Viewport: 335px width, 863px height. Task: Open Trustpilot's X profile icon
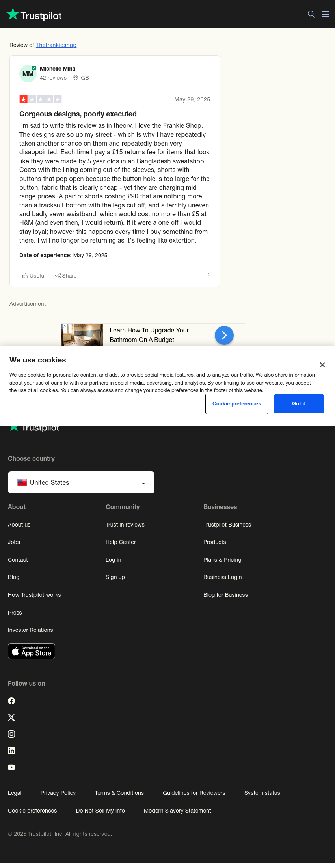pyautogui.click(x=11, y=717)
